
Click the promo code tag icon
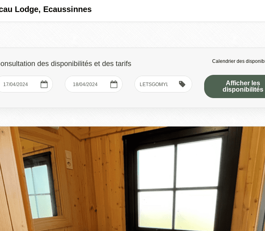[182, 84]
